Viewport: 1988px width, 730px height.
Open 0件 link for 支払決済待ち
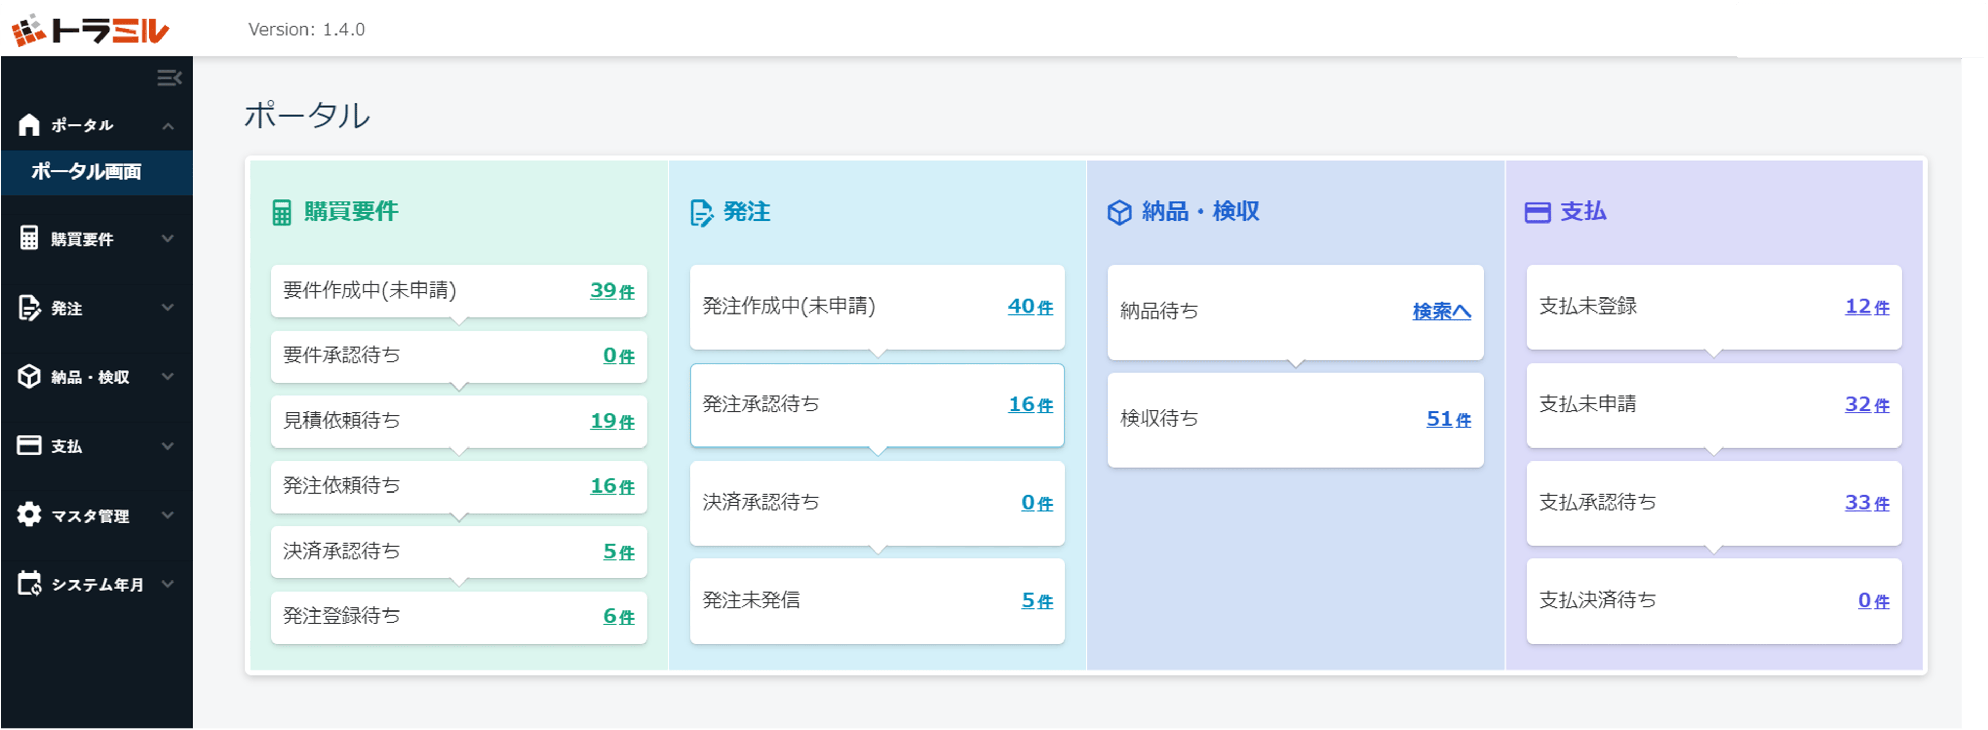coord(1873,601)
